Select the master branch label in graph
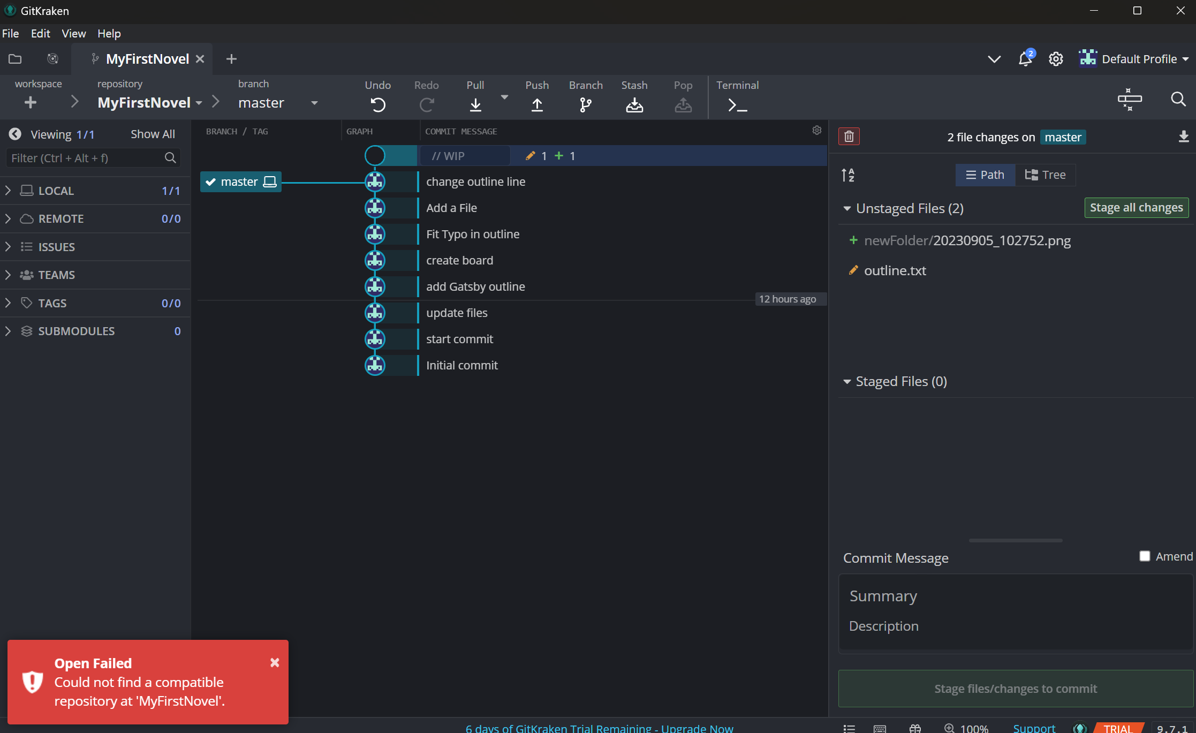The height and width of the screenshot is (733, 1196). (241, 182)
